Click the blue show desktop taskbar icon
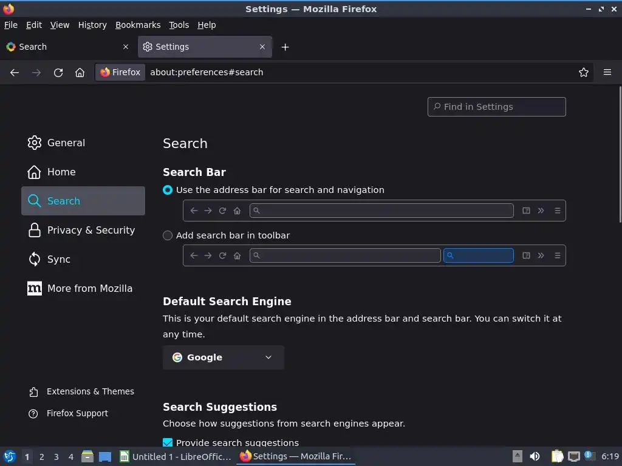 105,456
